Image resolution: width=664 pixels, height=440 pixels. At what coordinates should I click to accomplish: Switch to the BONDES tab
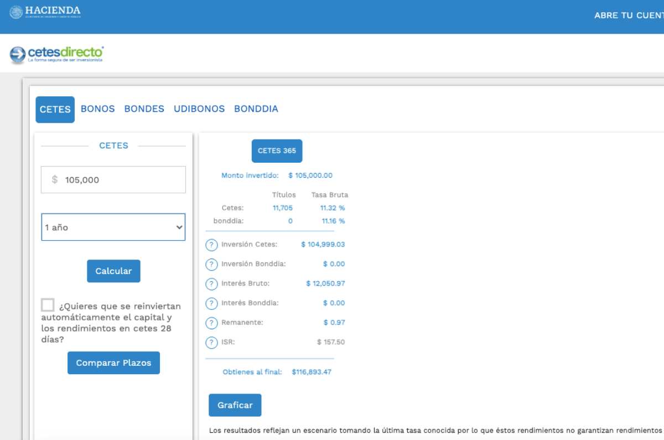144,109
